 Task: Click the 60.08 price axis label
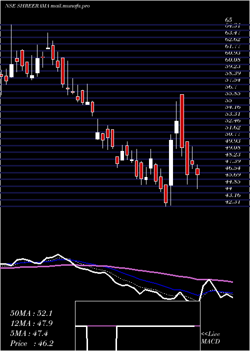click(x=233, y=60)
